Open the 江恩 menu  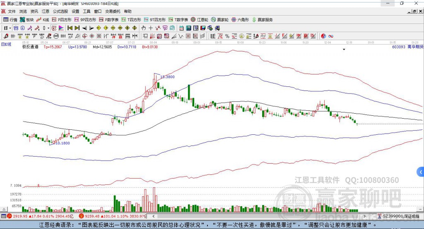coord(46,11)
